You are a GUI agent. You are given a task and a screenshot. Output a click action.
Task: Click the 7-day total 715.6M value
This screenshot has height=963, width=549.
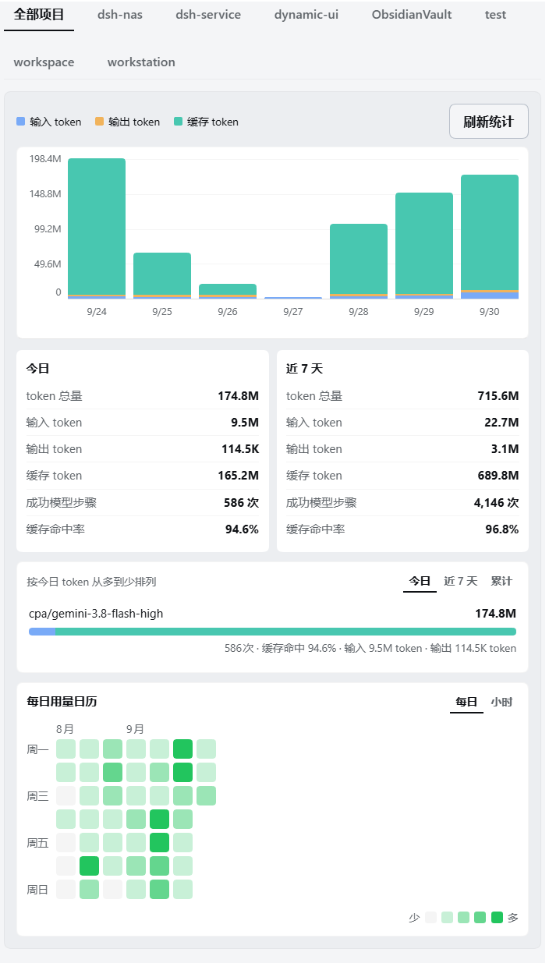tap(498, 396)
